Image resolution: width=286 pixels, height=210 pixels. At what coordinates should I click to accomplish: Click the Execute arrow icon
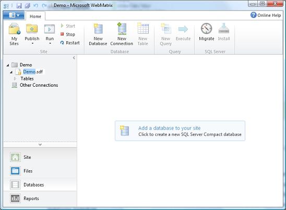pos(183,29)
